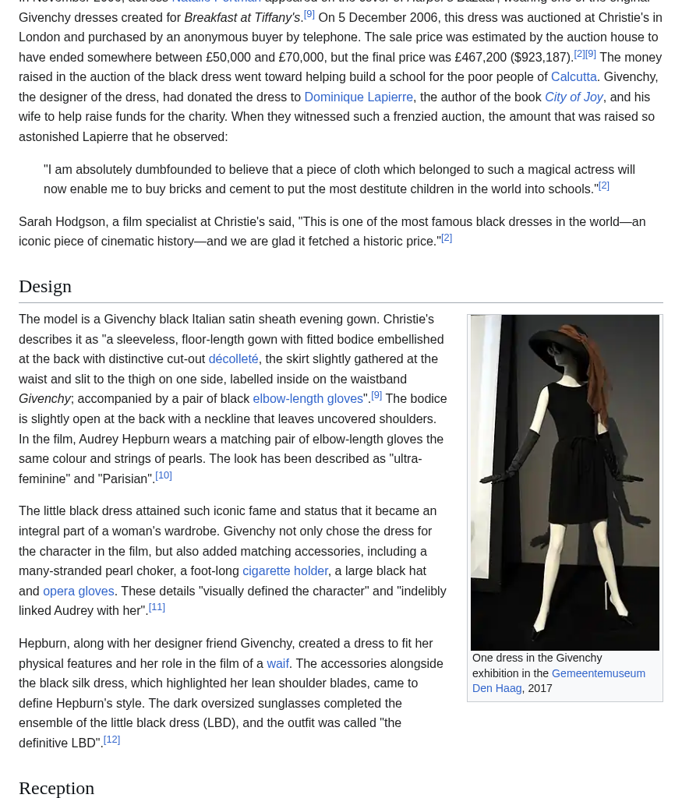Open the elbow-length gloves link

coord(308,398)
